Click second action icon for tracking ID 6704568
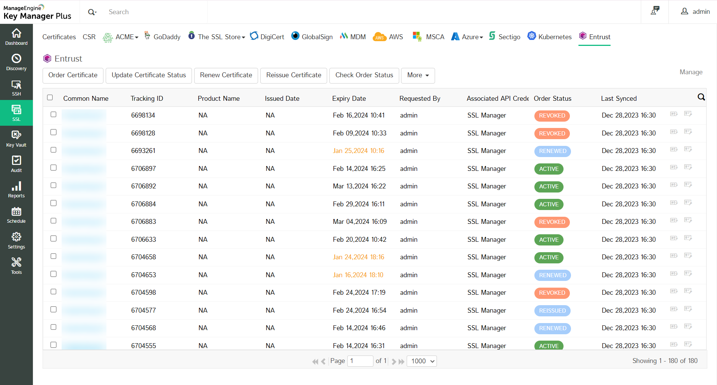Image resolution: width=717 pixels, height=385 pixels. pos(688,327)
